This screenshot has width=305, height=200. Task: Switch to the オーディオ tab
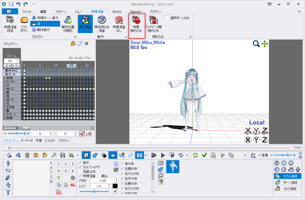27,141
